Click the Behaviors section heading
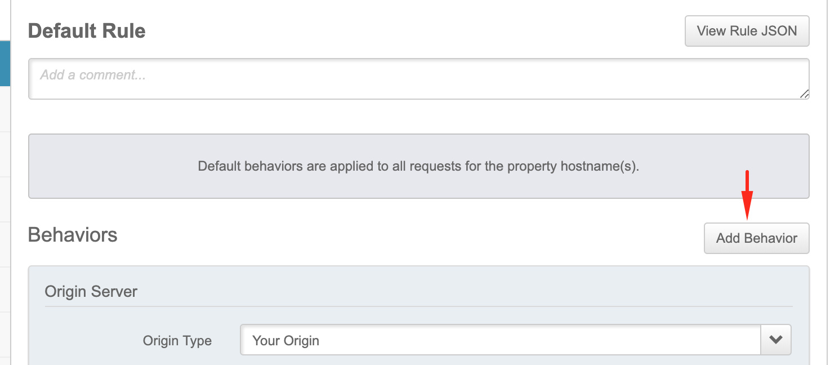 (x=73, y=234)
